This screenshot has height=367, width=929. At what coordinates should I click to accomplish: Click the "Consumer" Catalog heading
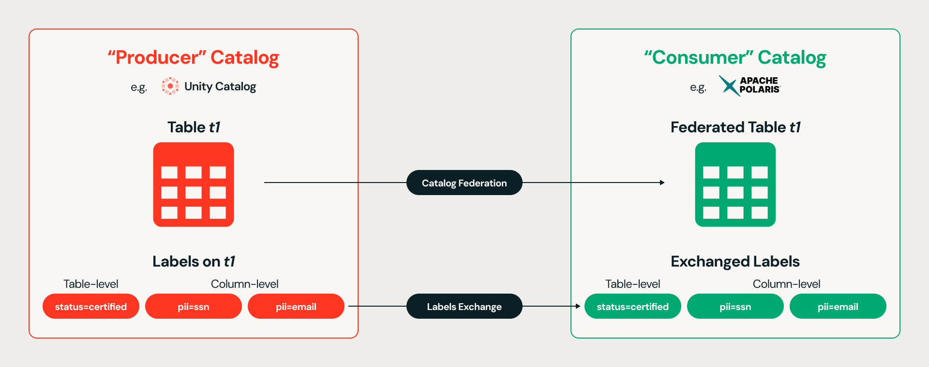735,57
